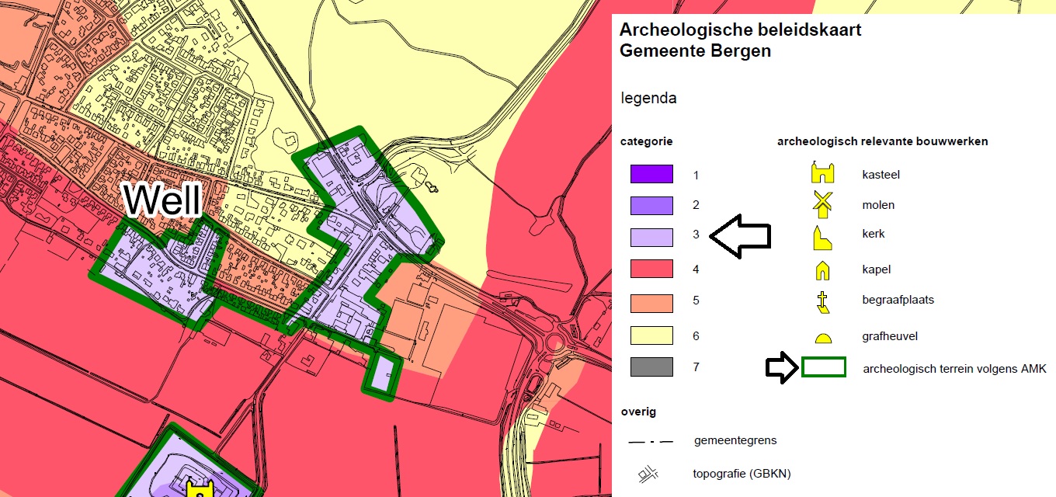Click the category number '4' label
This screenshot has width=1056, height=497.
point(696,270)
